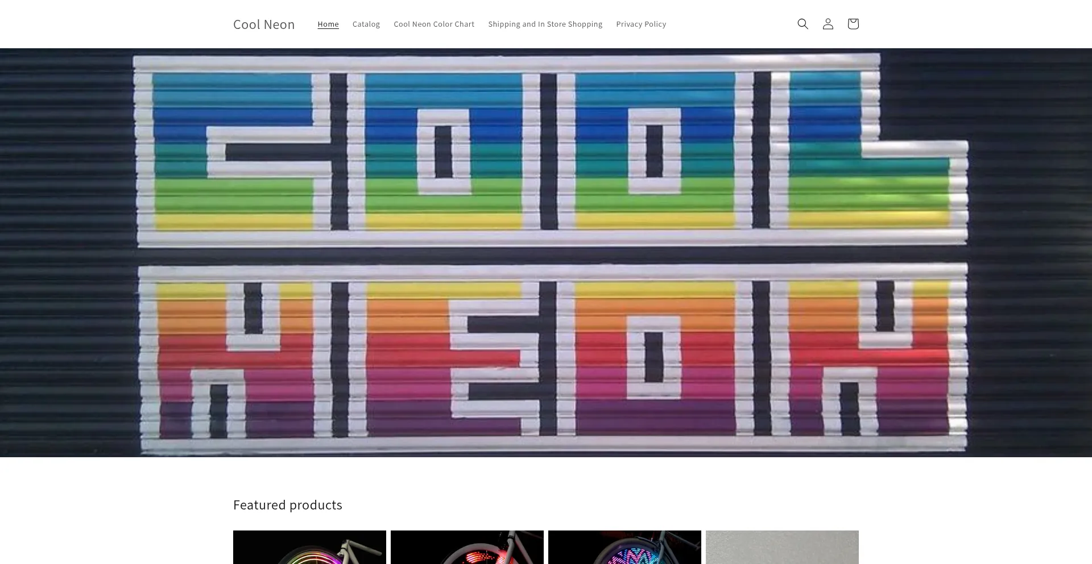1092x564 pixels.
Task: Open fourth product with gray image
Action: [x=782, y=547]
